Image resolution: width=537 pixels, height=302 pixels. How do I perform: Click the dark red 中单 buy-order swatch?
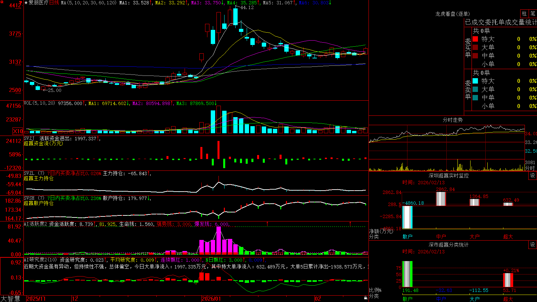pyautogui.click(x=475, y=55)
